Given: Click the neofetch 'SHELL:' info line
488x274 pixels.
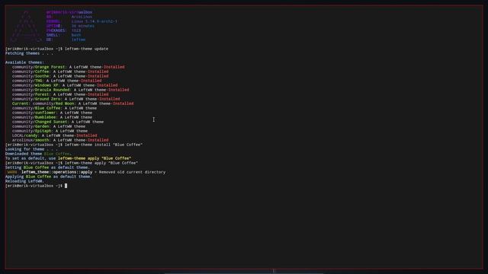Looking at the screenshot, I should (x=63, y=35).
